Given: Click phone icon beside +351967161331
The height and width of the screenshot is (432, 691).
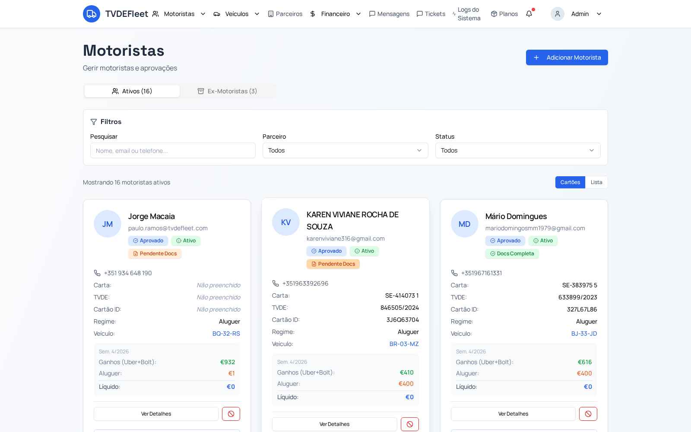Looking at the screenshot, I should (454, 273).
